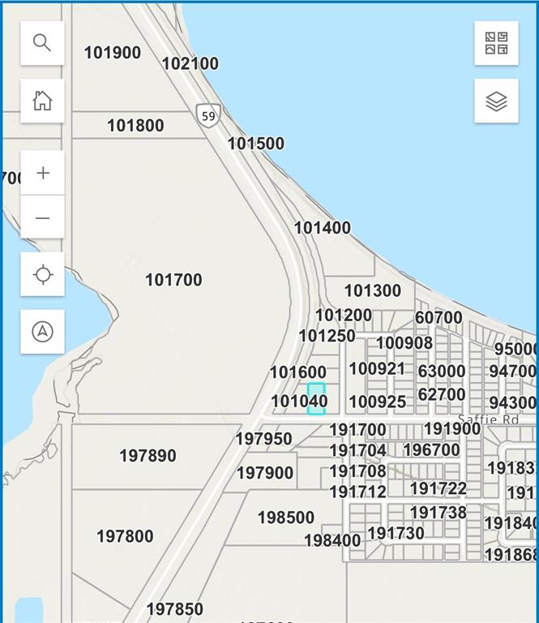Select parcel 101300 near the shoreline
The height and width of the screenshot is (623, 539).
point(372,290)
